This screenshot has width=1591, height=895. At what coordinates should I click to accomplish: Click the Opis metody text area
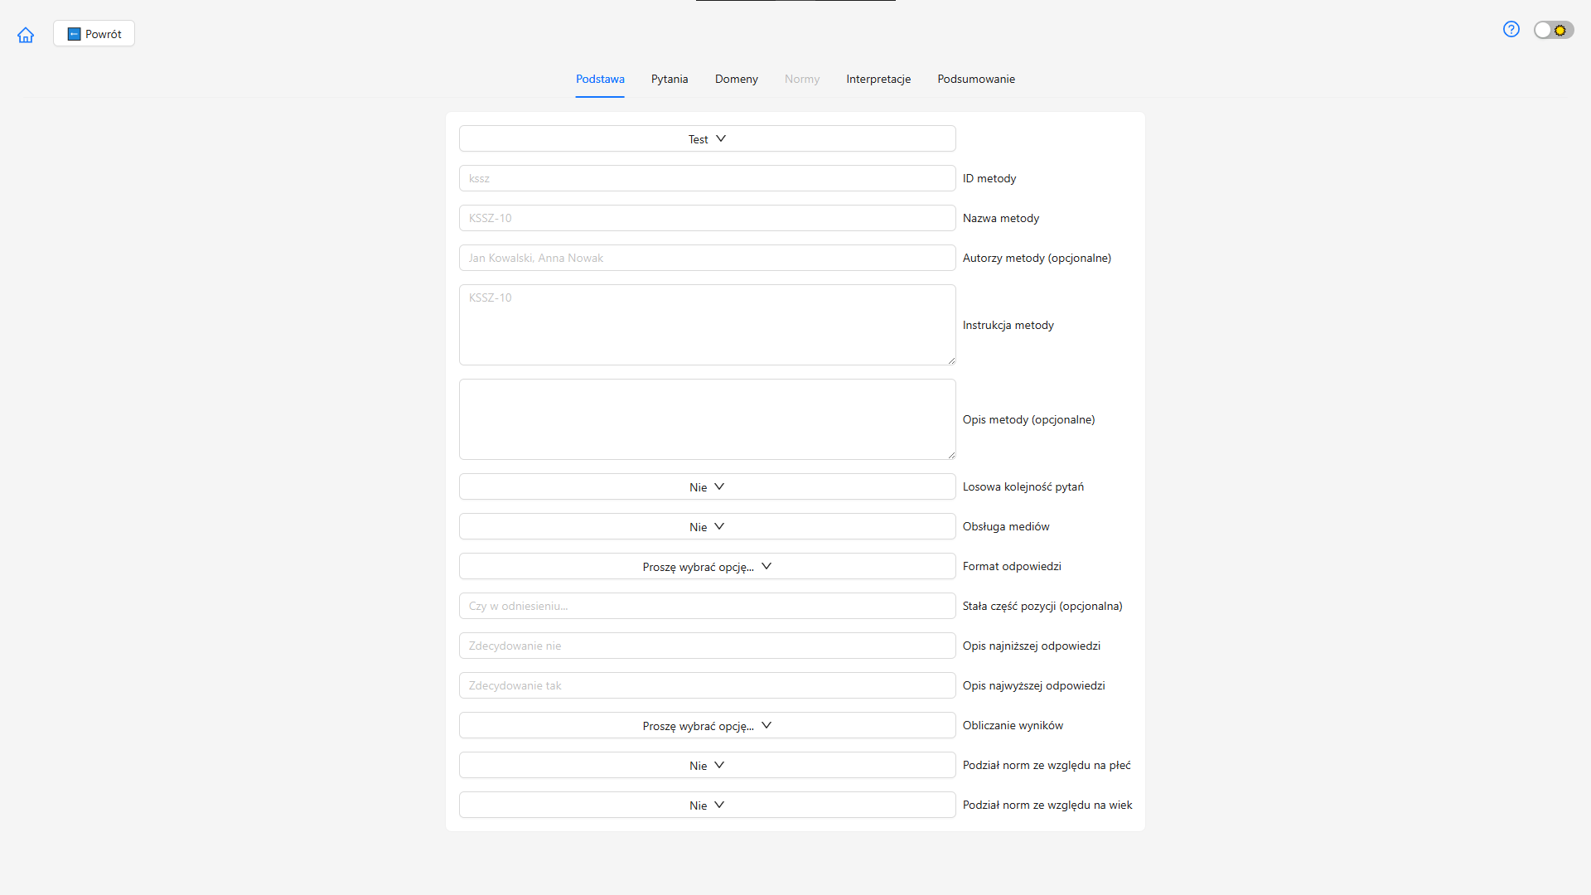coord(708,419)
